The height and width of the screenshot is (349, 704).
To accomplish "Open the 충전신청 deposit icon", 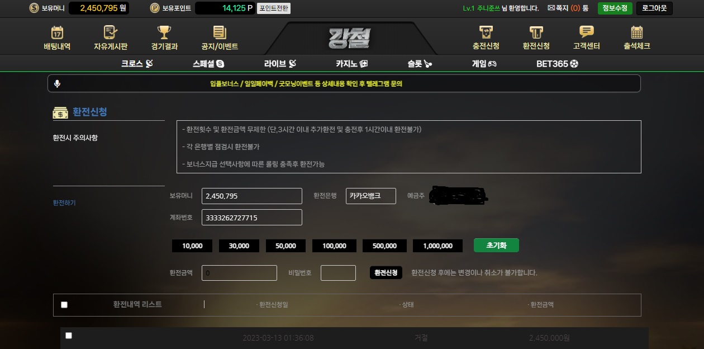I will point(486,32).
